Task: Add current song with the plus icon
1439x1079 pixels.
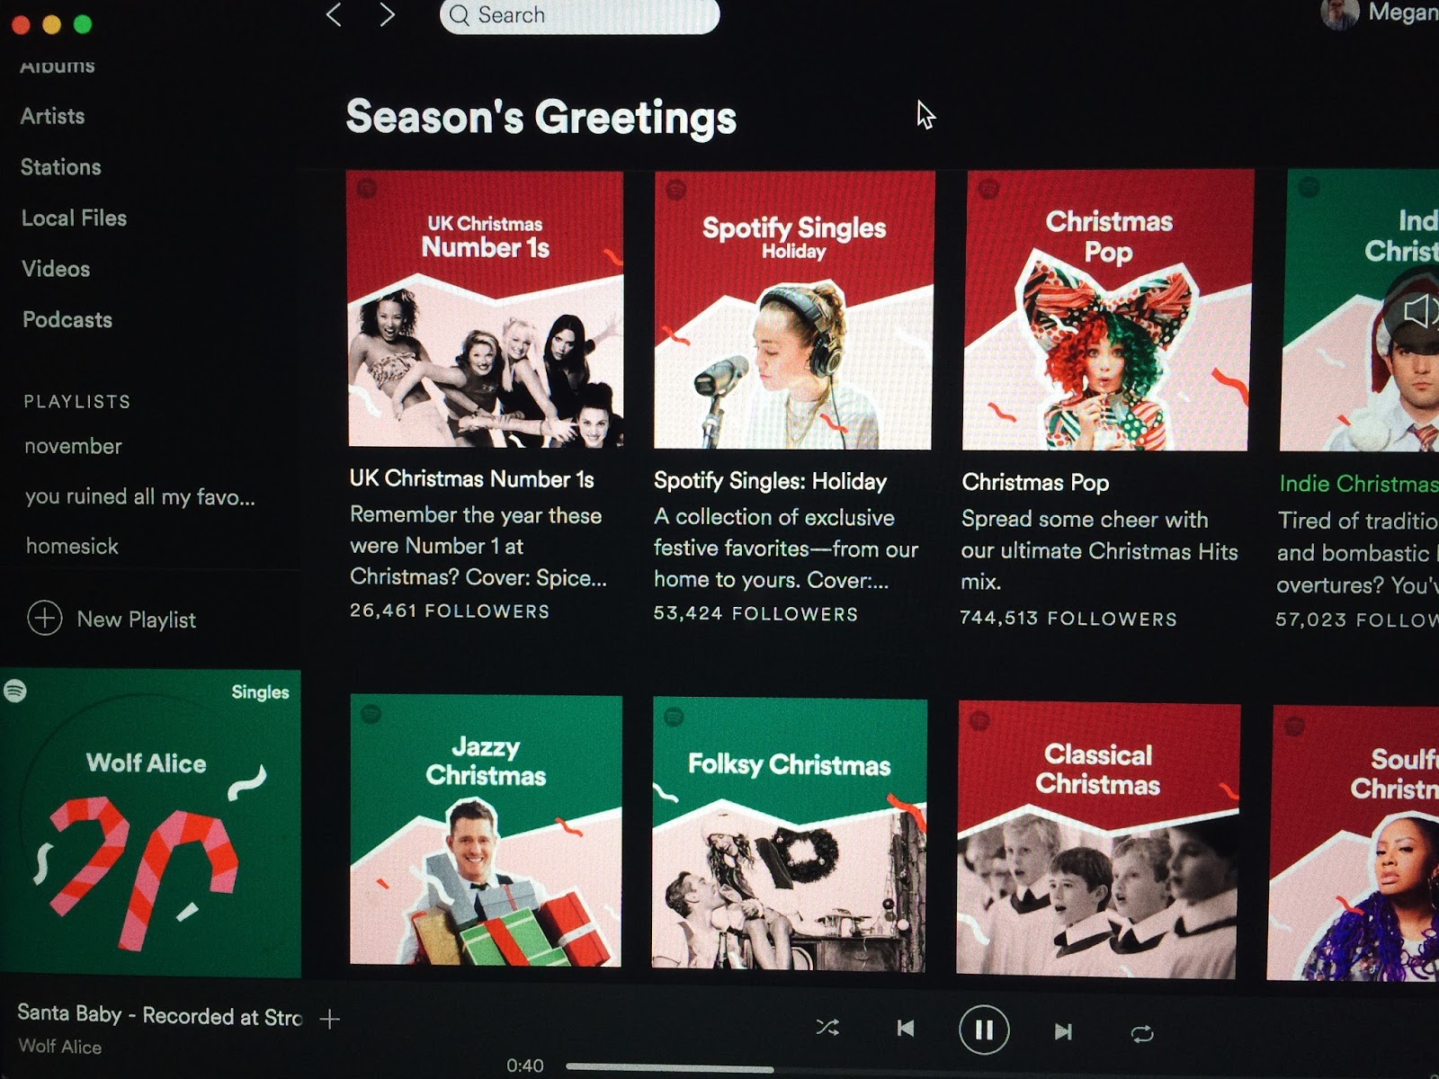Action: (330, 1019)
